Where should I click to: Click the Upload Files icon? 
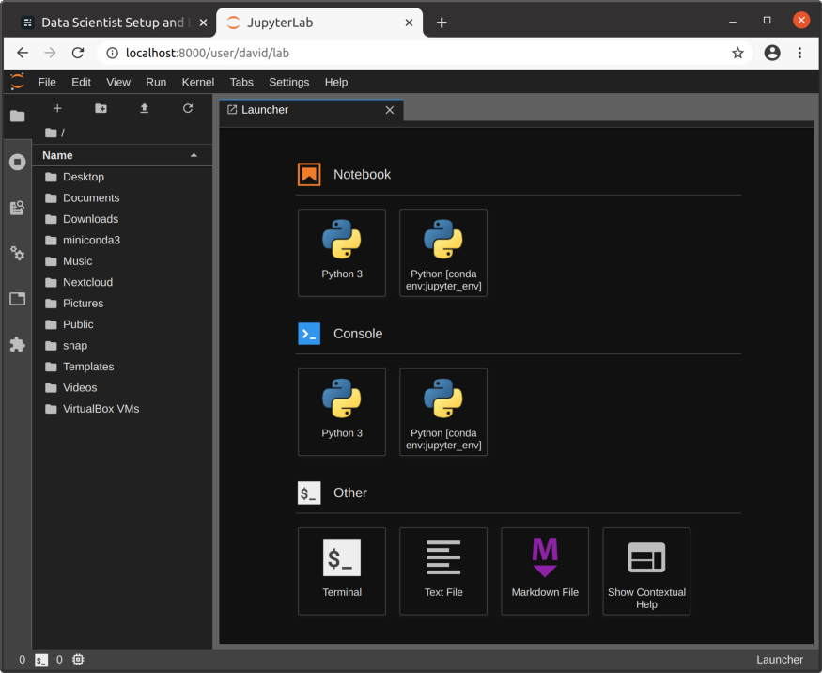145,109
